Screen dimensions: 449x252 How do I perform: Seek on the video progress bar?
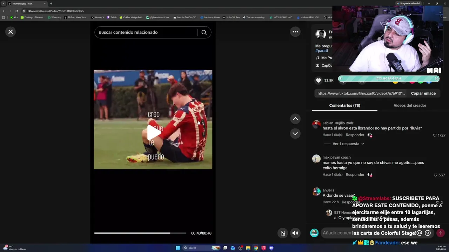coord(140,233)
